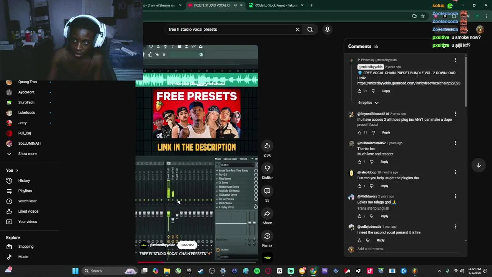Open Spotify from the Windows taskbar
The width and height of the screenshot is (492, 277).
click(257, 271)
